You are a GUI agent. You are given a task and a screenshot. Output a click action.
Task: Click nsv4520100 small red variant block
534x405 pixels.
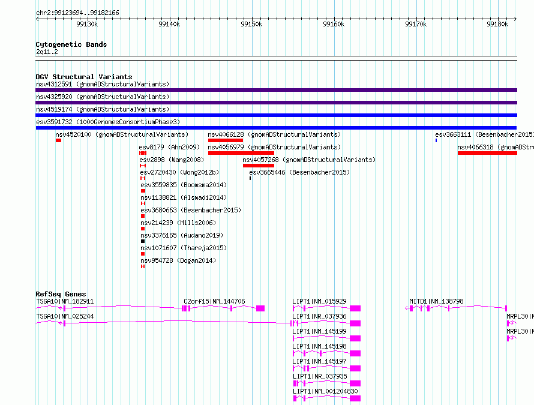[x=59, y=140]
